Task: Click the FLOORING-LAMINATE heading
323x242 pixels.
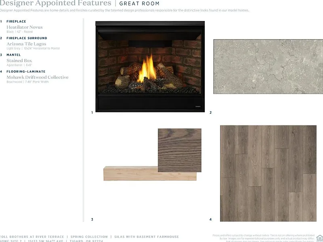Action: (26, 71)
